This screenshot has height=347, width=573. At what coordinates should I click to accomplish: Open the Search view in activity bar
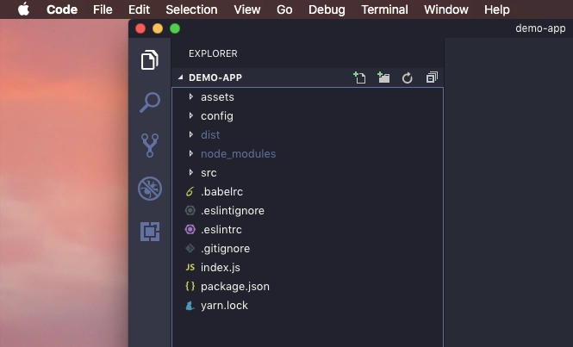(150, 102)
